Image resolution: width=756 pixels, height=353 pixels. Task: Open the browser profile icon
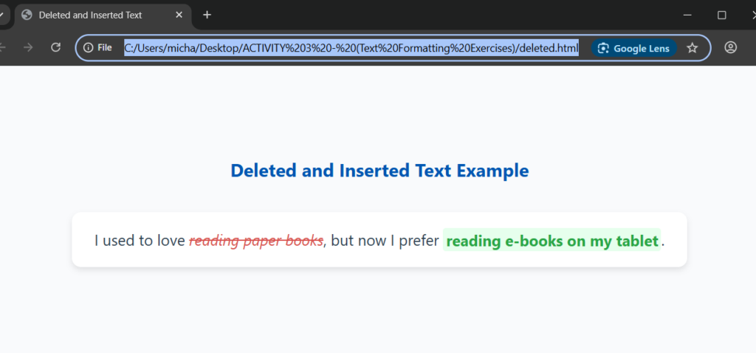point(730,48)
